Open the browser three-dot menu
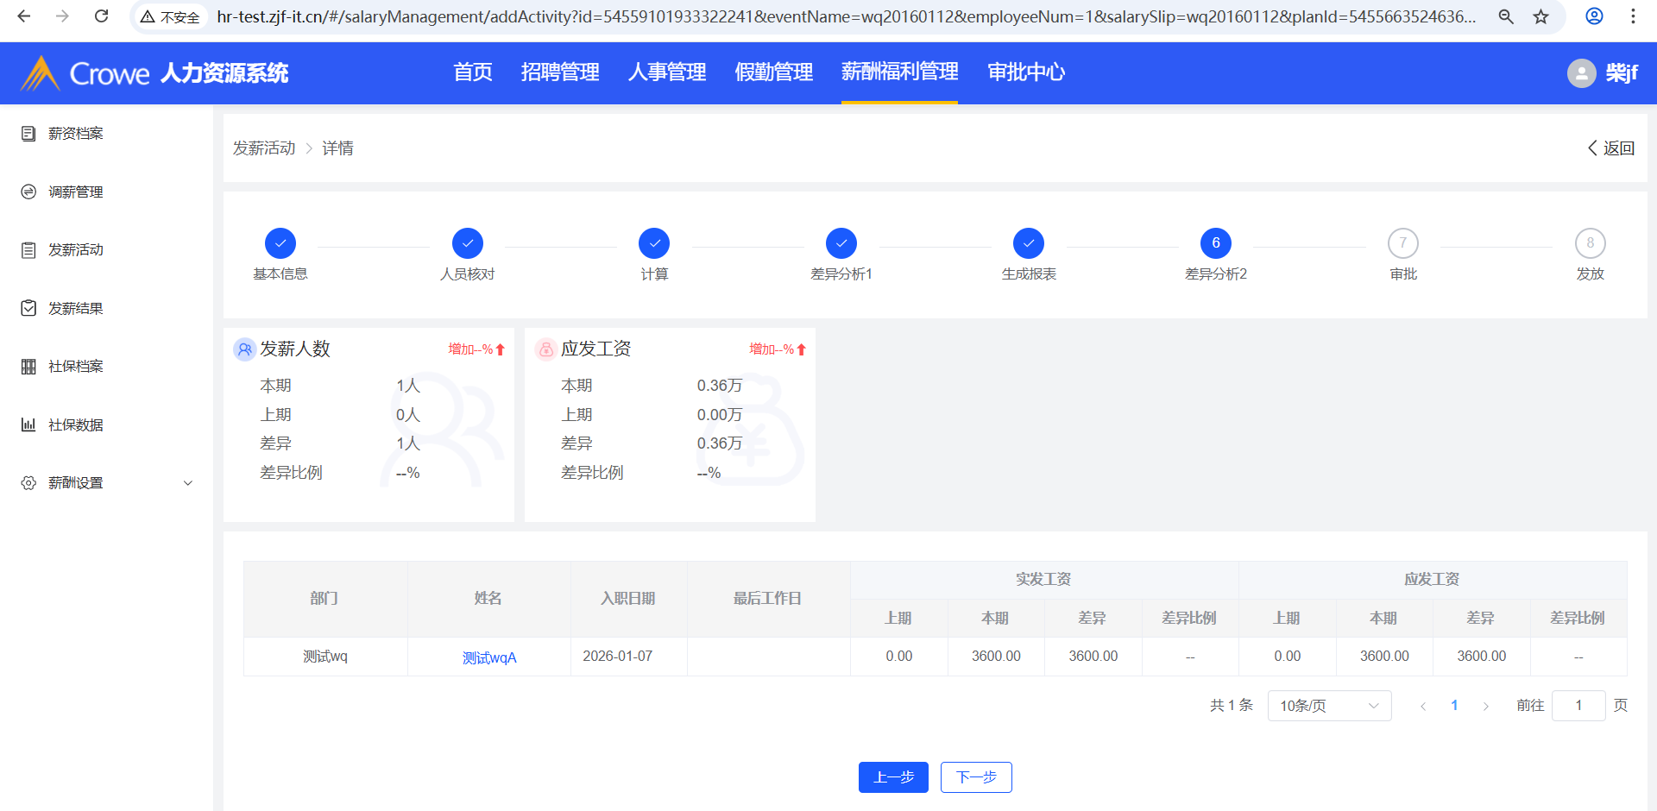The width and height of the screenshot is (1657, 811). pyautogui.click(x=1633, y=16)
